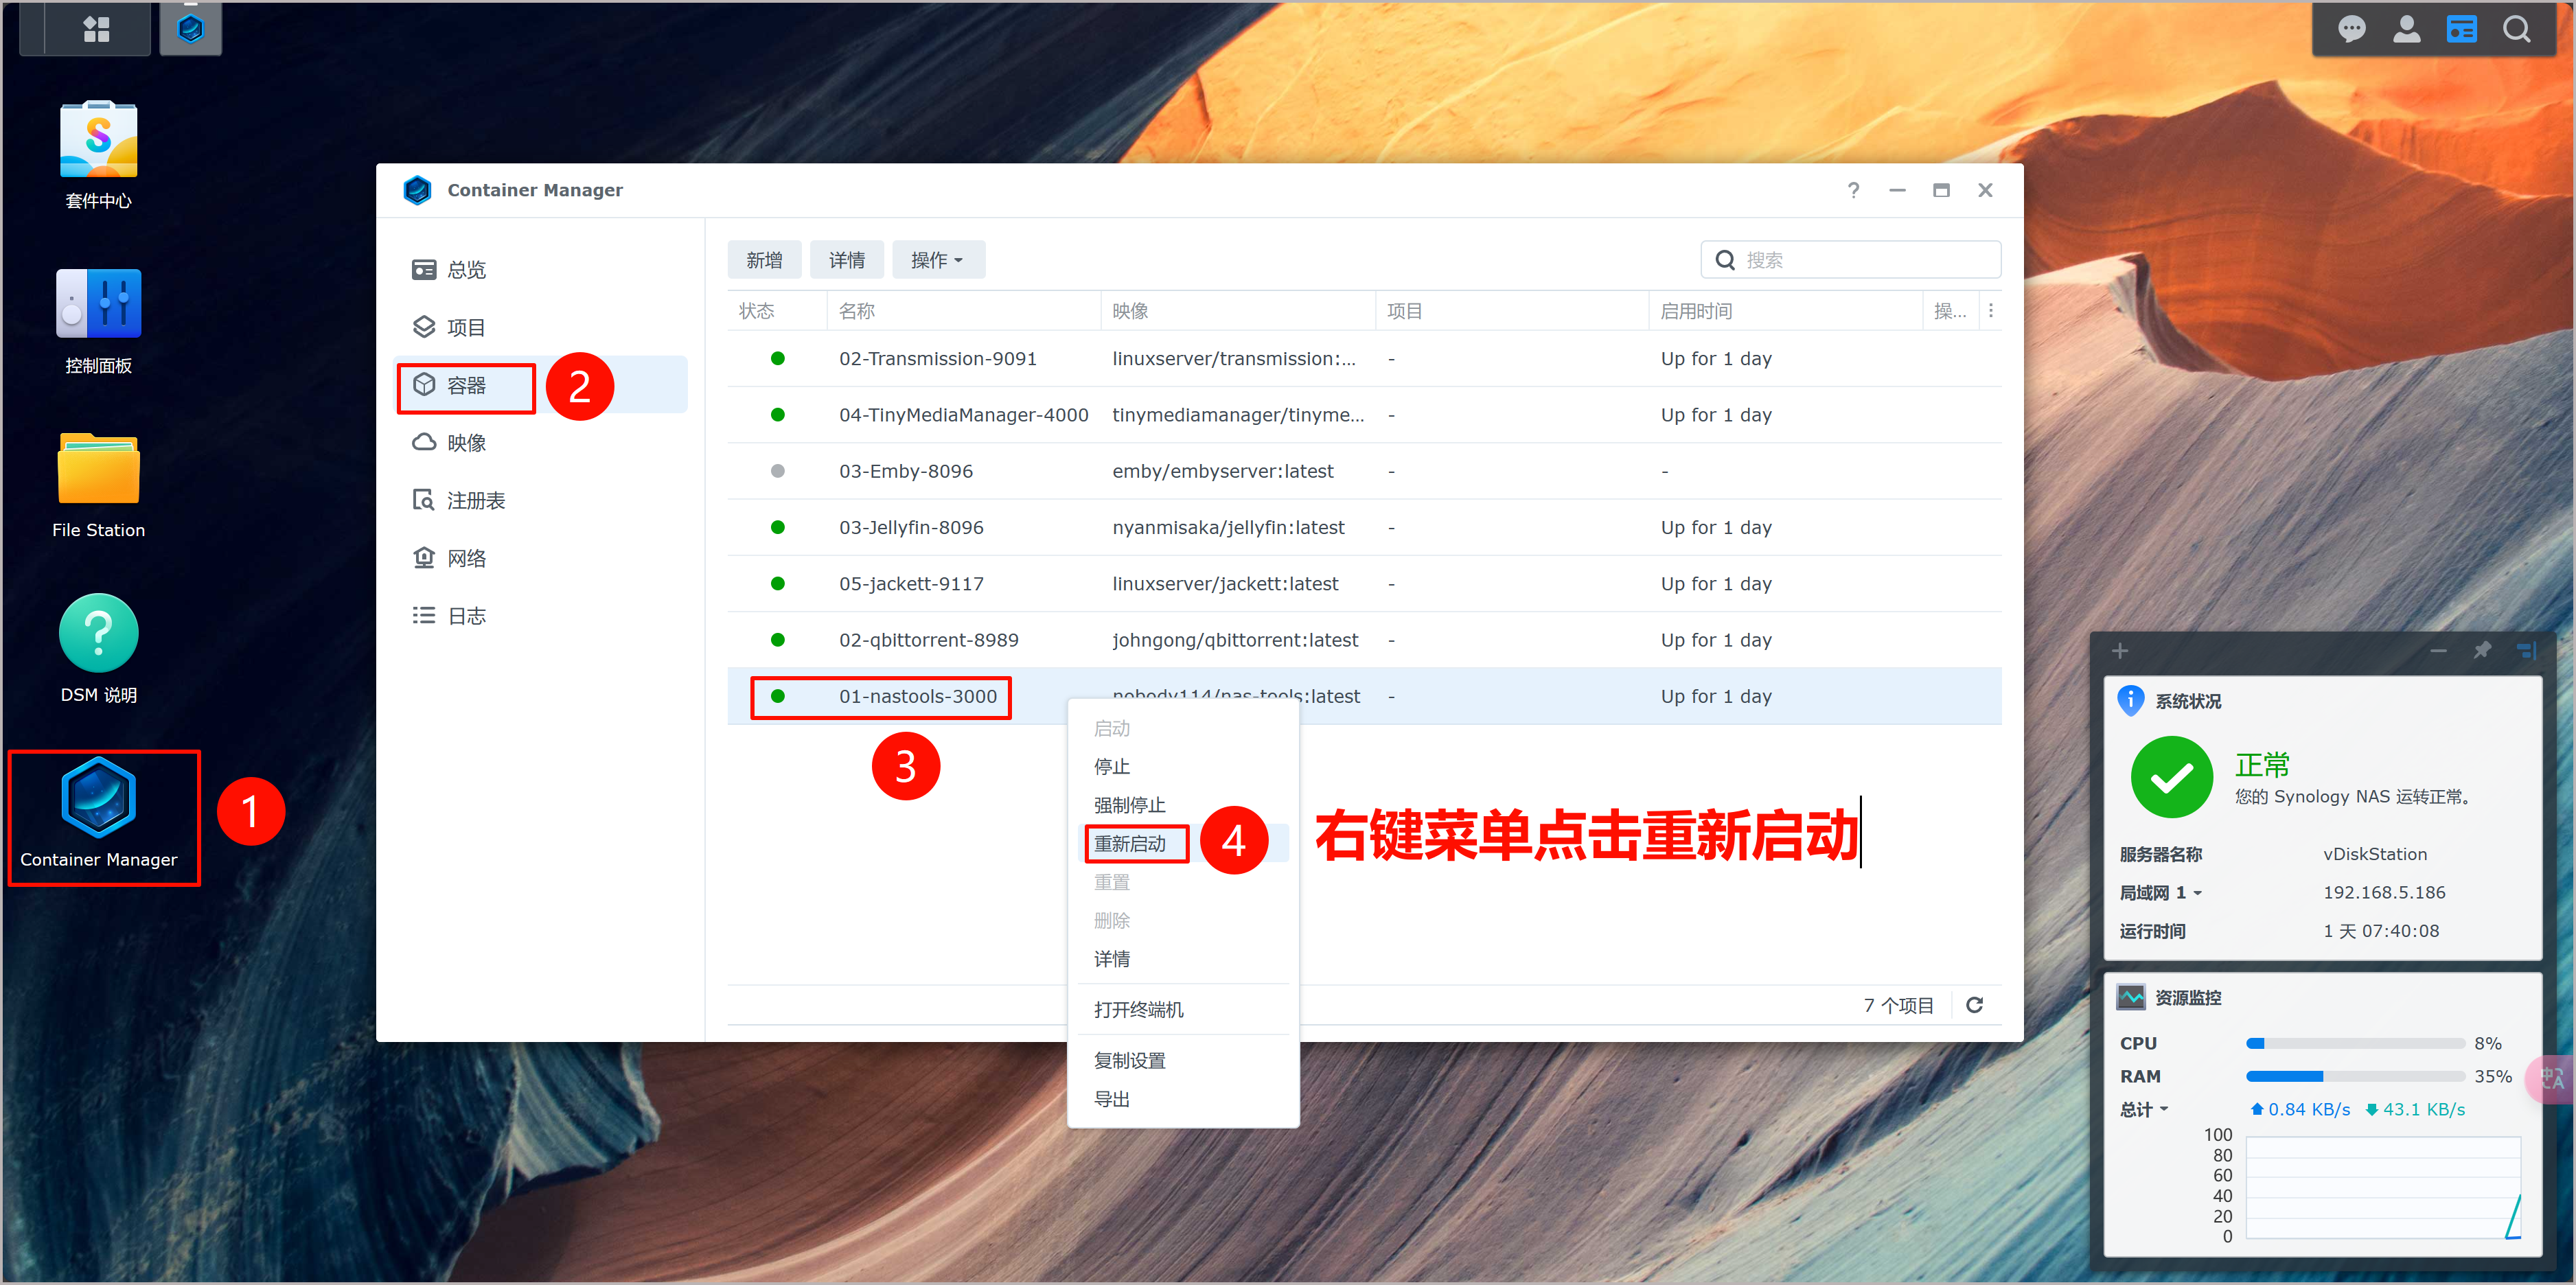2576x1285 pixels.
Task: Click the refresh icon in the container list footer
Action: click(1974, 1005)
